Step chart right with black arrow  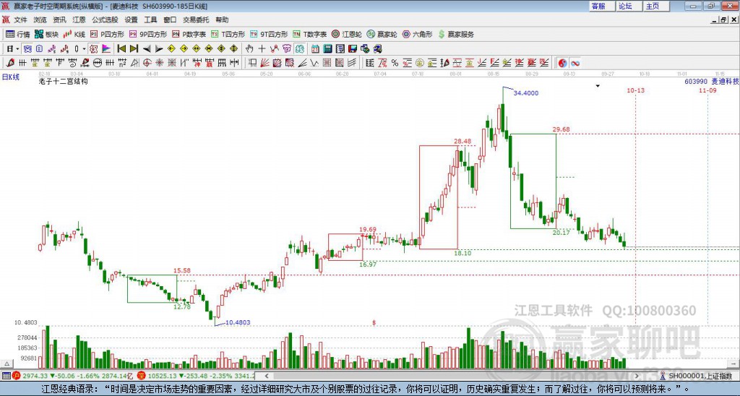pos(159,48)
